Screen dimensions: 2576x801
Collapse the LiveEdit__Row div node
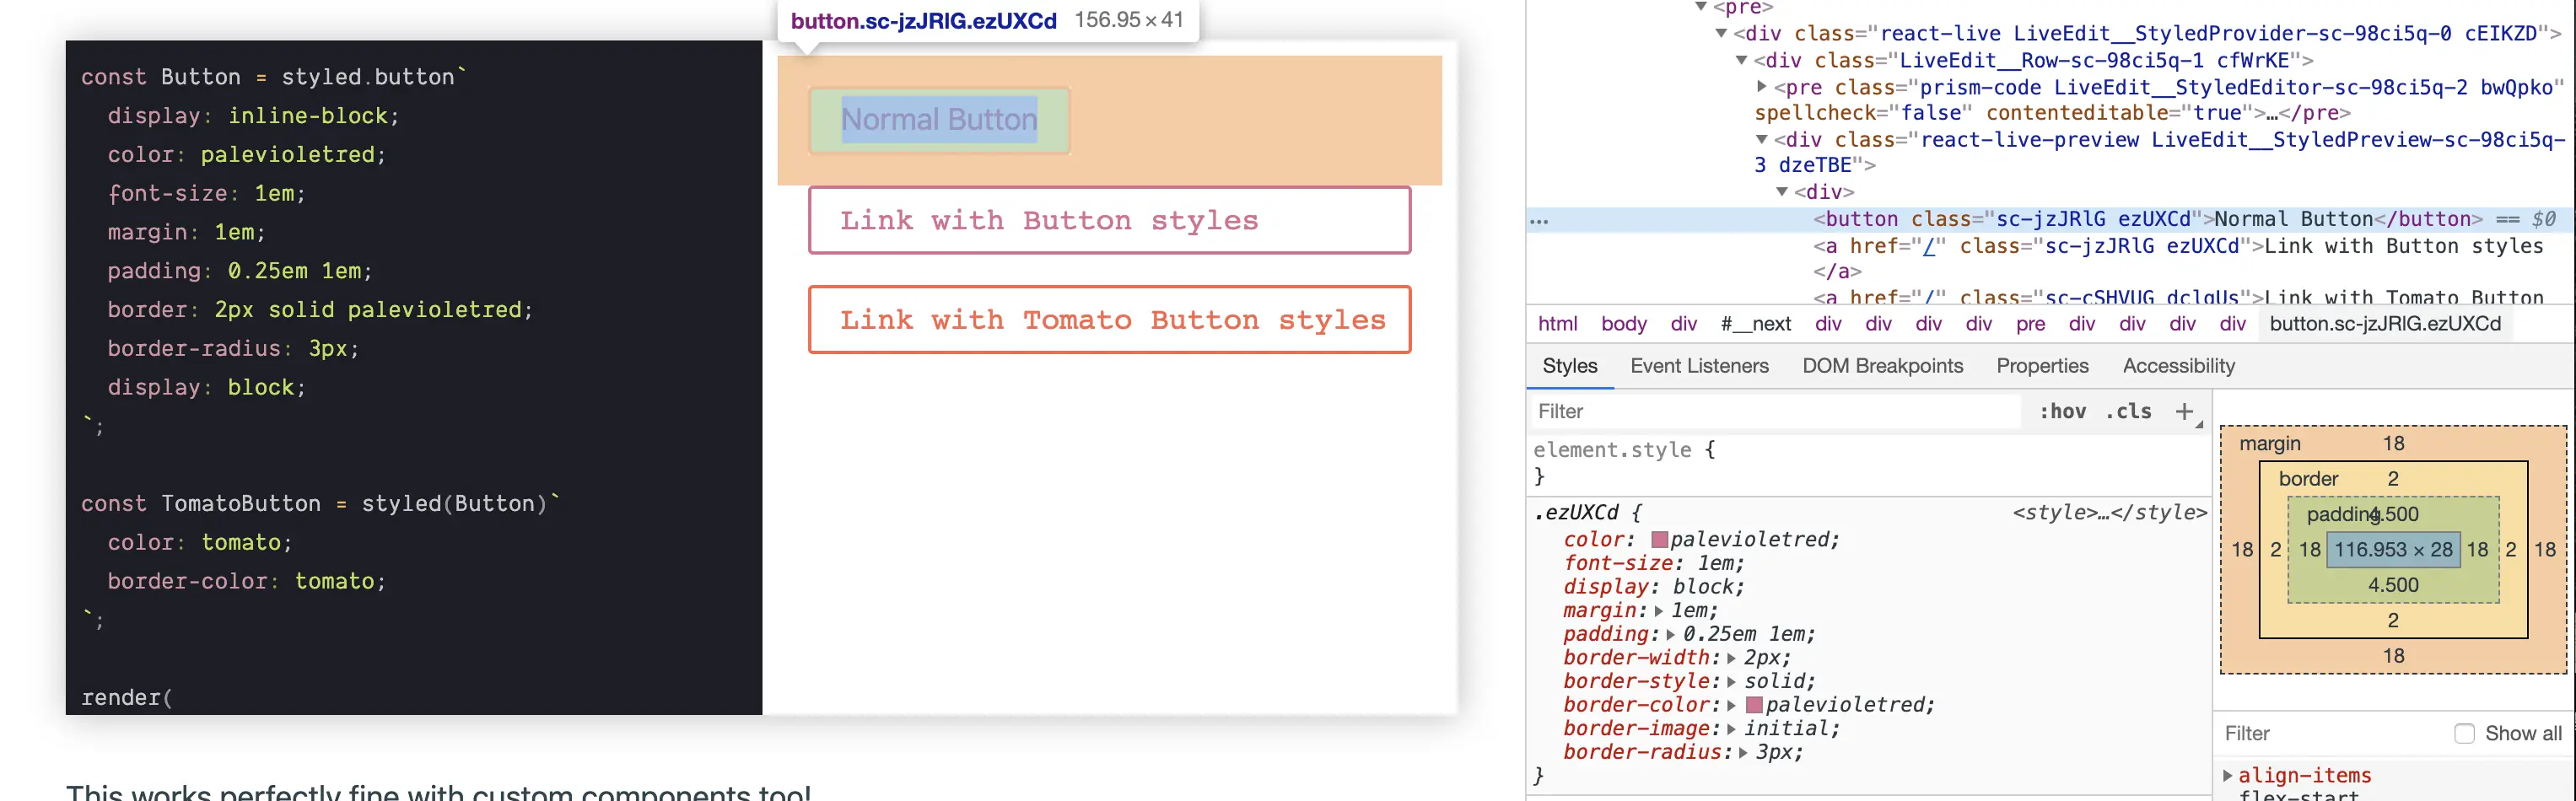(x=1741, y=60)
